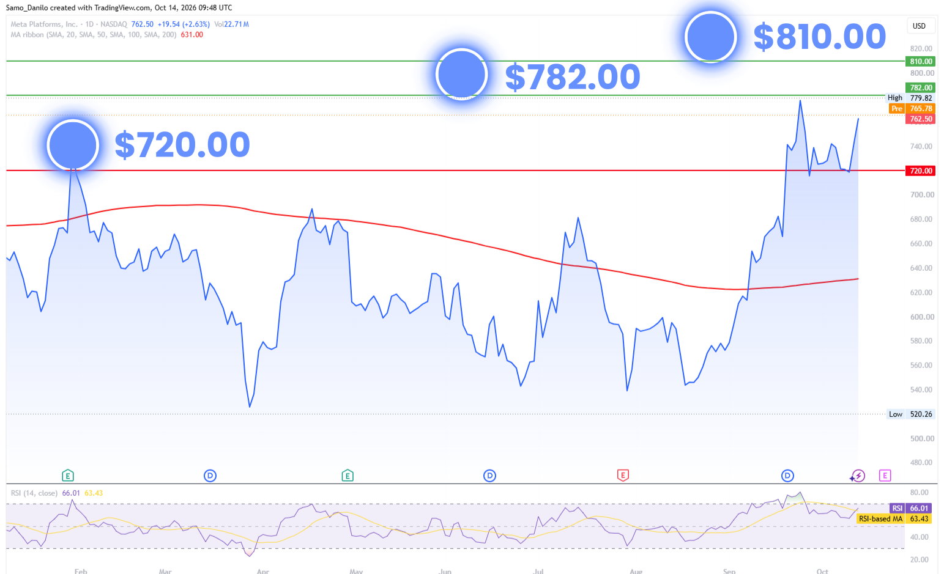This screenshot has height=574, width=944.
Task: Click the red 762.50 last price axis tag
Action: 921,119
